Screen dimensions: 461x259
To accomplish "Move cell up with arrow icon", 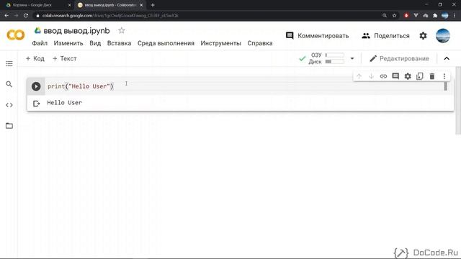I will pyautogui.click(x=359, y=76).
